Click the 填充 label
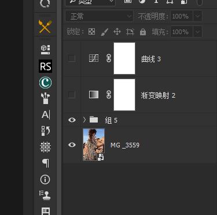217x215 pixels. [x=160, y=32]
